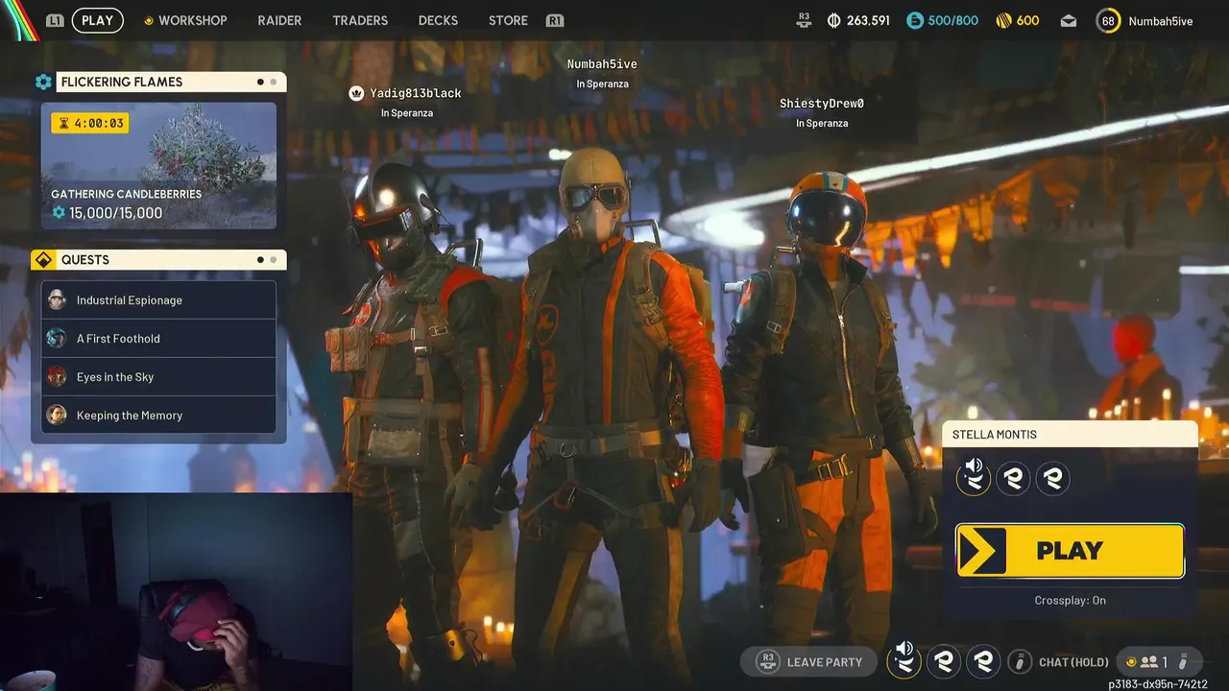Click the 500/800 token balance
This screenshot has width=1229, height=691.
[953, 20]
